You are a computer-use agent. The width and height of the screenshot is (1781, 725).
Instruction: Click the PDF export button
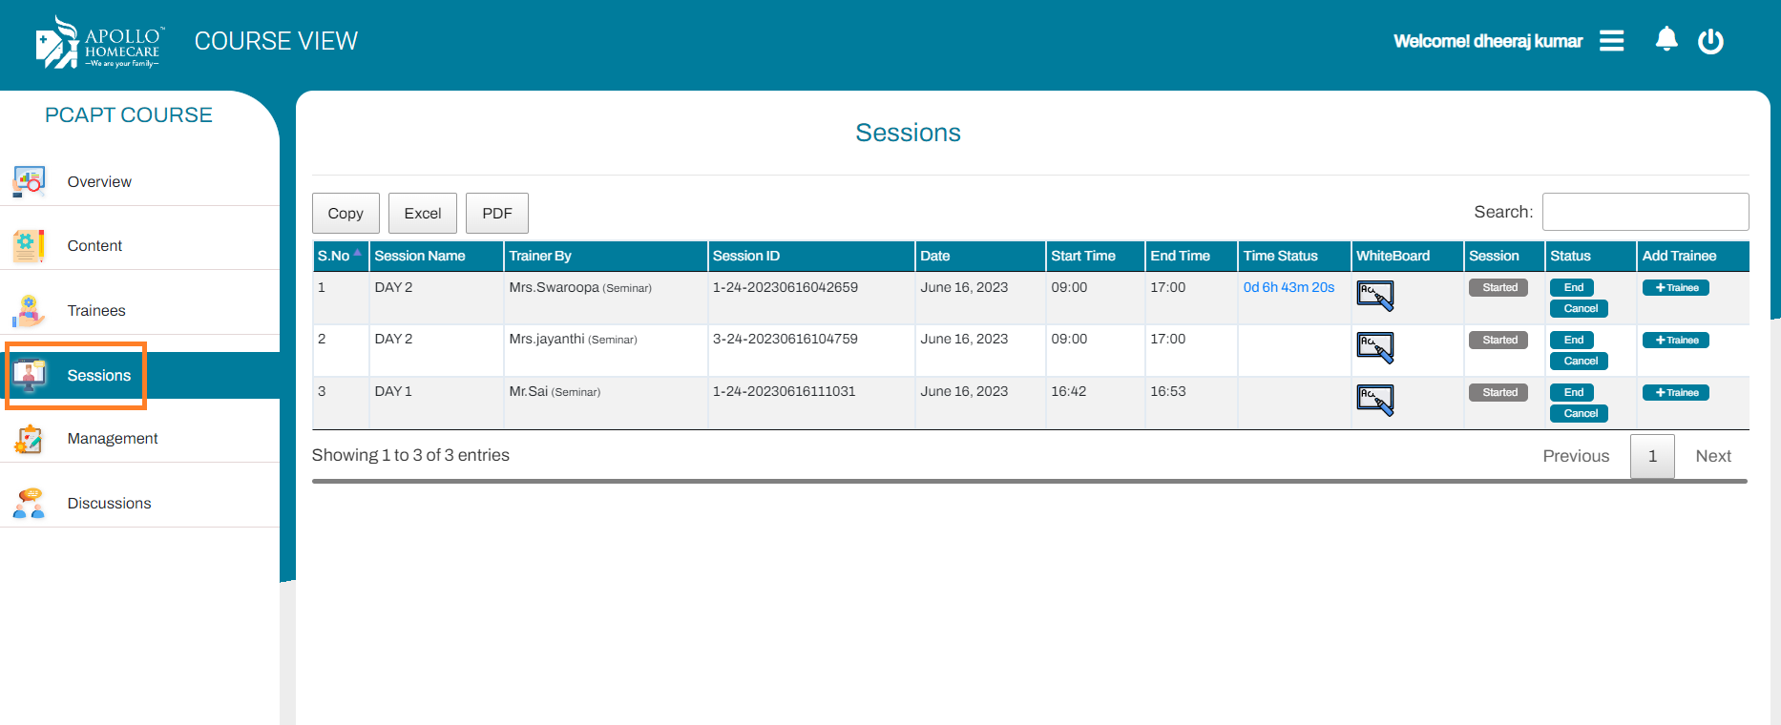pos(496,214)
